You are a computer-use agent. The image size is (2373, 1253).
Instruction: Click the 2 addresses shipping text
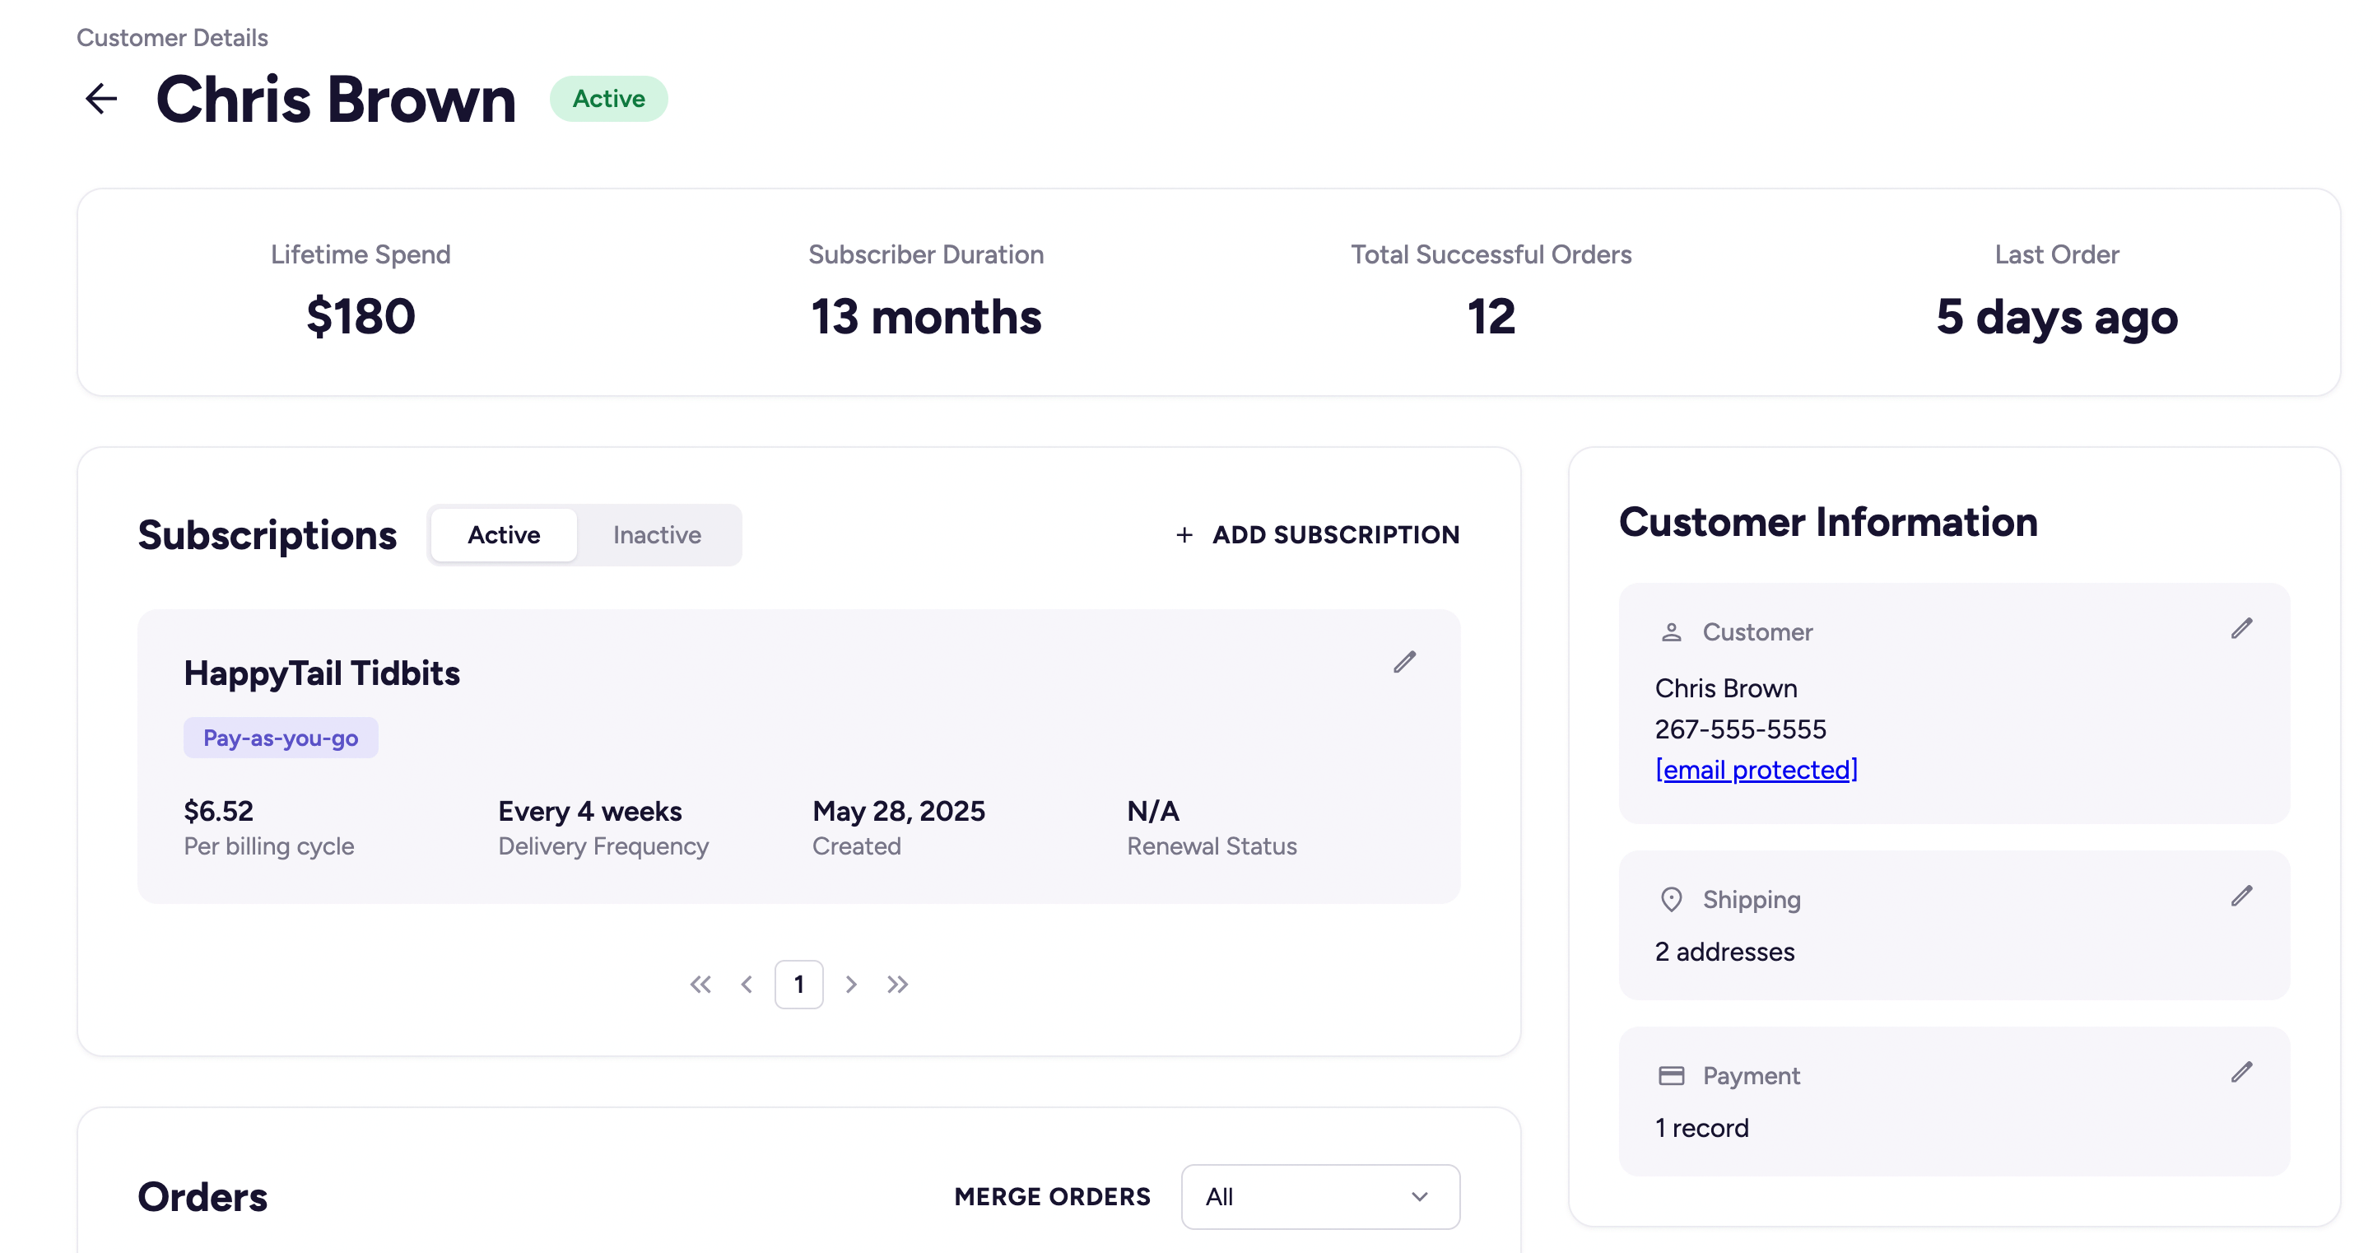[1724, 952]
